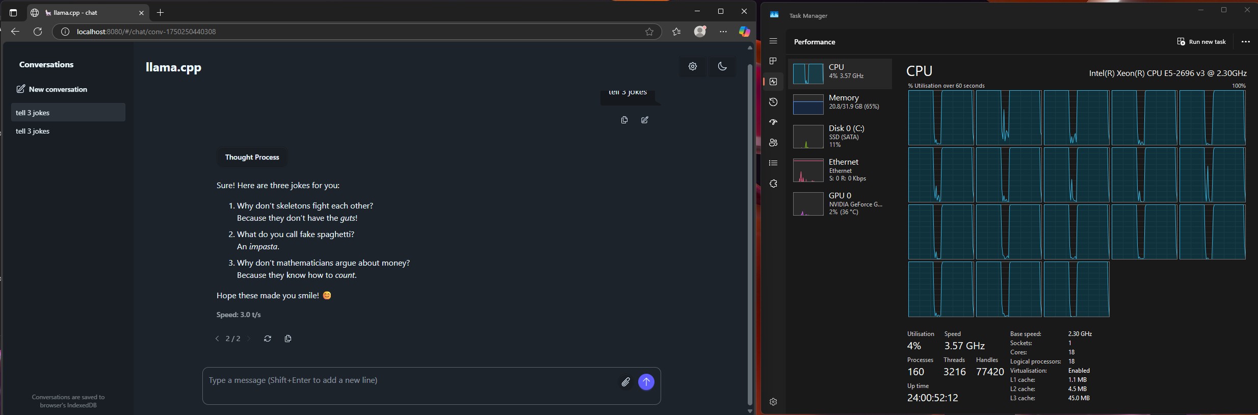
Task: View site information for localhost
Action: click(65, 32)
